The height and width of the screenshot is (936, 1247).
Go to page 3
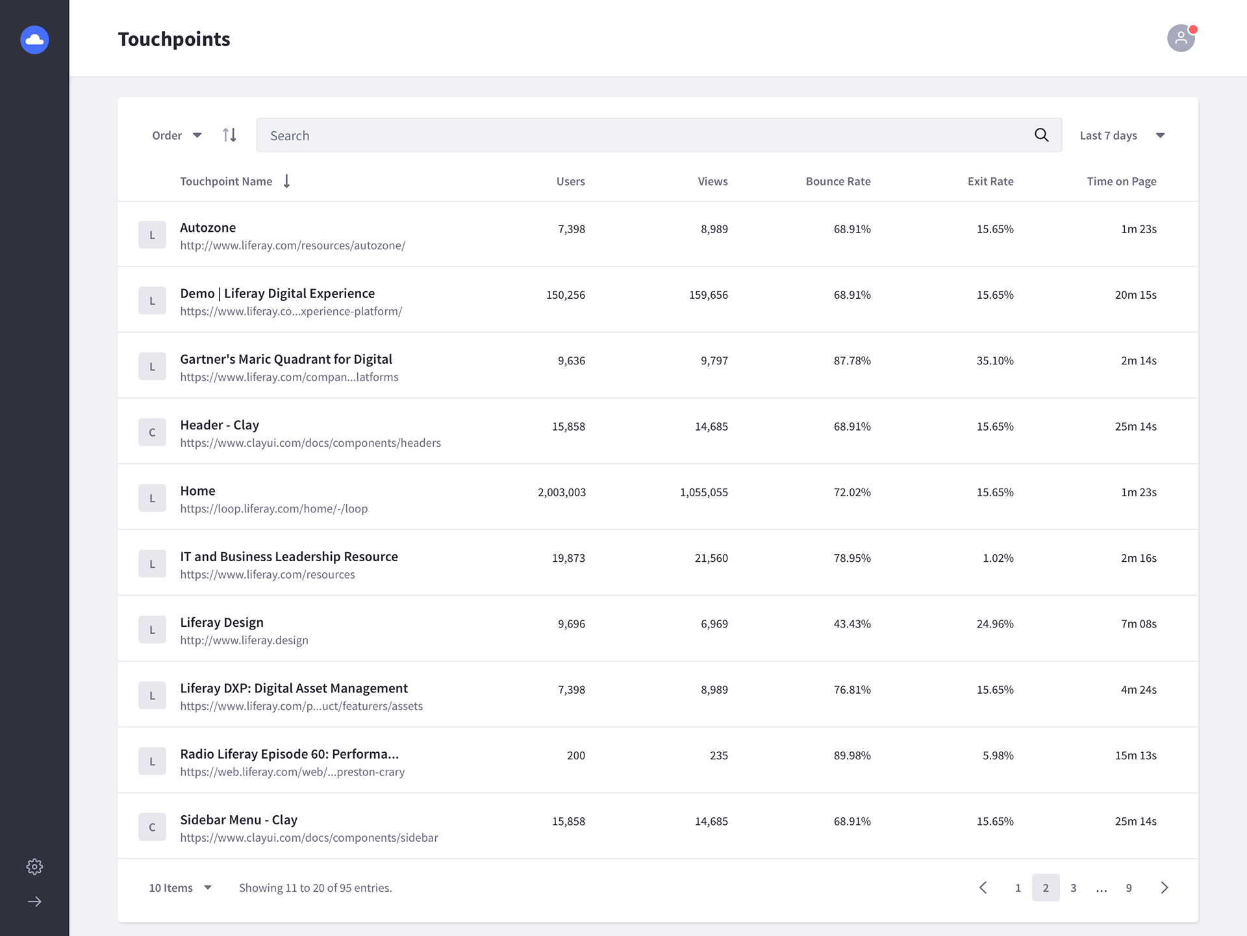(x=1074, y=887)
